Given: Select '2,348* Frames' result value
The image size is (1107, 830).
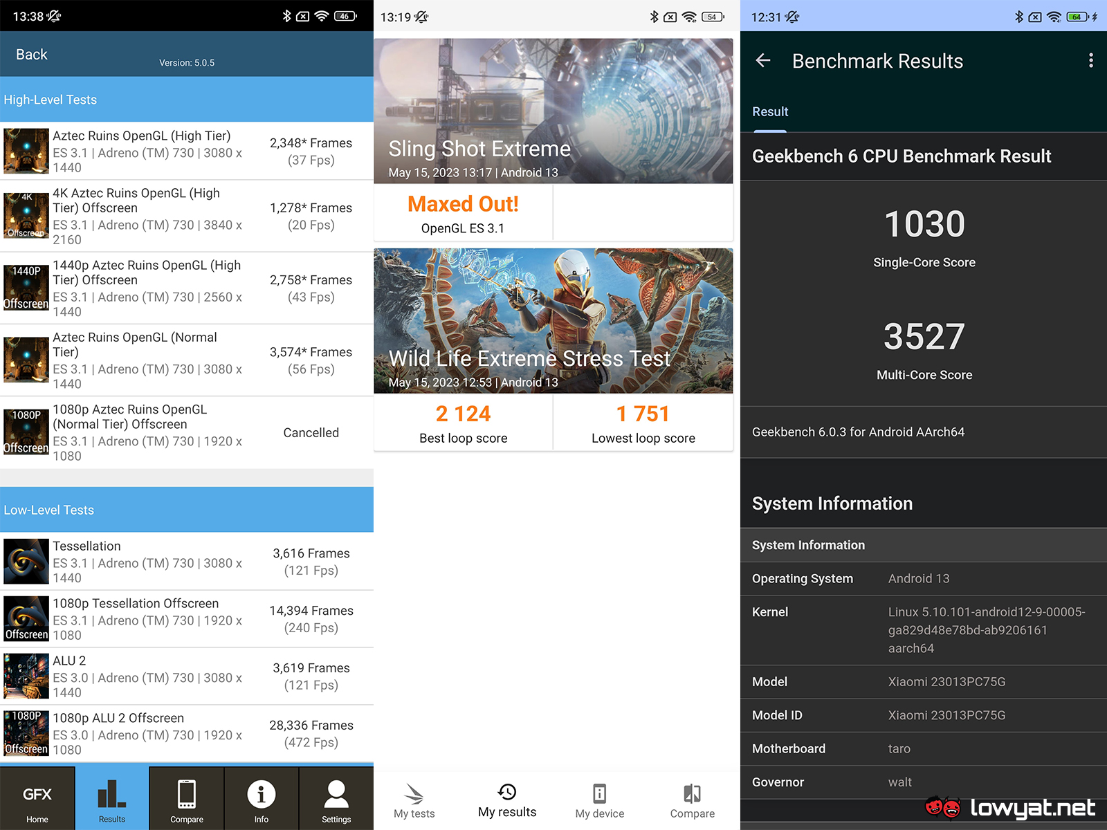Looking at the screenshot, I should [311, 143].
